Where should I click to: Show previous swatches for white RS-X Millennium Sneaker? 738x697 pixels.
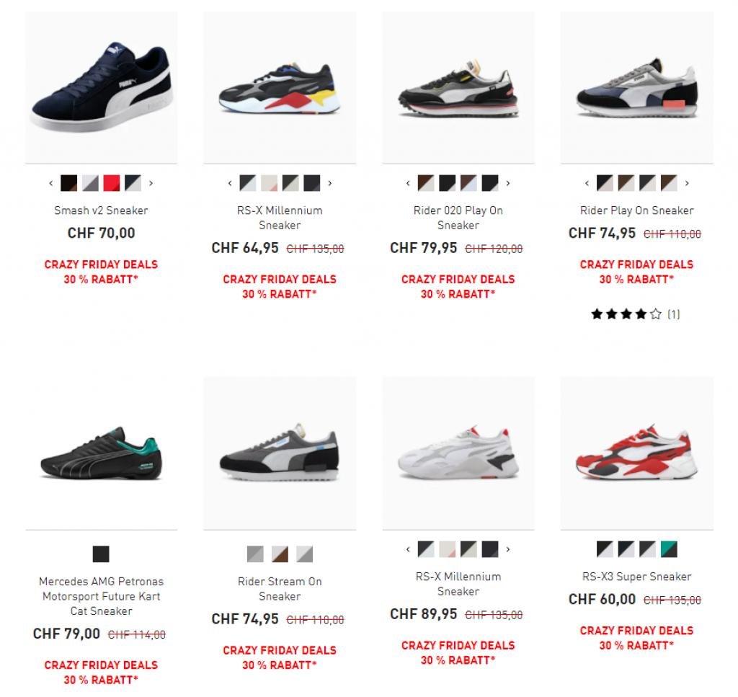tap(408, 549)
